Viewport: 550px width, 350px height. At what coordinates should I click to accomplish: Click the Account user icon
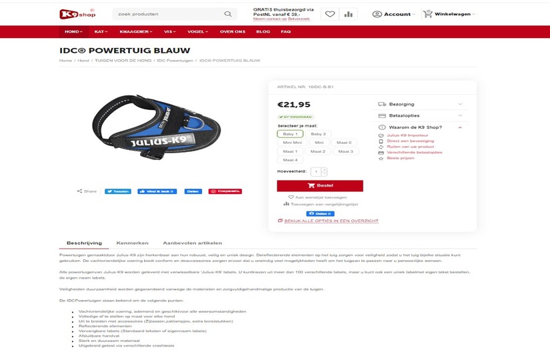click(x=377, y=14)
